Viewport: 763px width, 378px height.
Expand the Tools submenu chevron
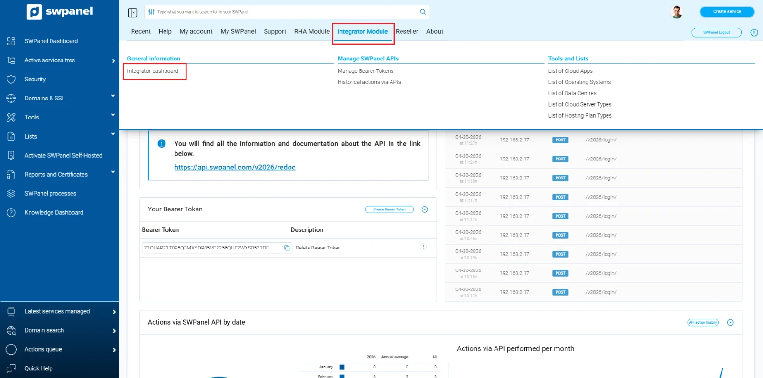point(113,115)
